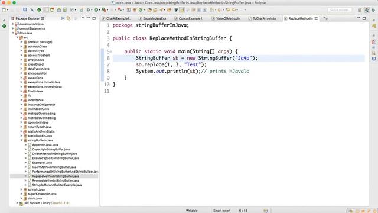Open the External Tools dropdown arrow
The image size is (378, 213).
[x=107, y=10]
